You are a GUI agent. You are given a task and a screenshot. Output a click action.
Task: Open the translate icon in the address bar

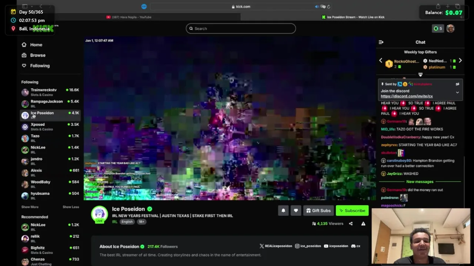pos(323,7)
